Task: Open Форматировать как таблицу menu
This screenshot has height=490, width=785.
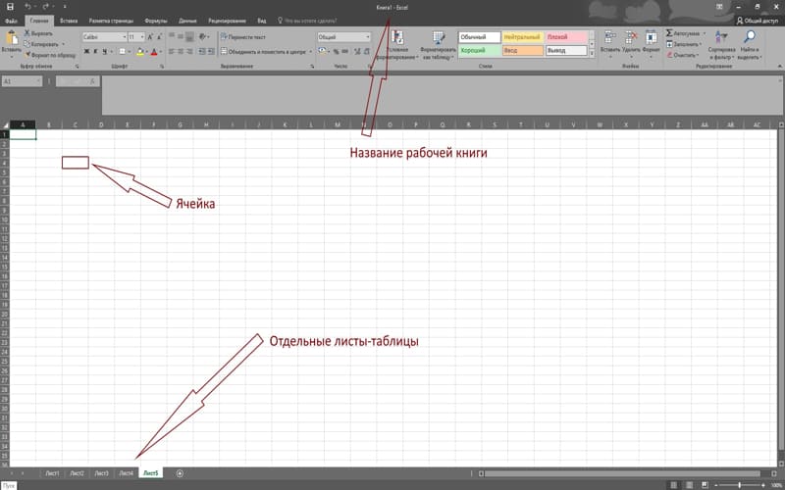Action: tap(439, 45)
